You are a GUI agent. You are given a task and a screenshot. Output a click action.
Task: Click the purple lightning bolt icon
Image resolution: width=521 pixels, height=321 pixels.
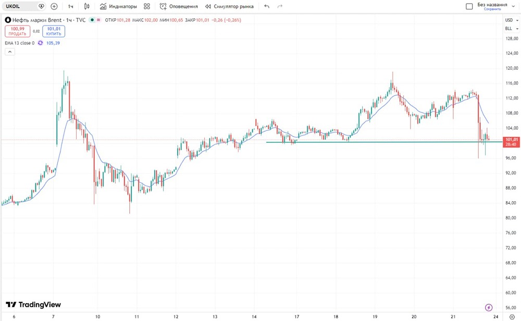pos(489,307)
